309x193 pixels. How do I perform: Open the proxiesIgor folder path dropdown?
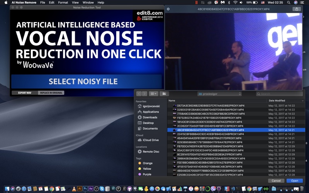point(219,94)
